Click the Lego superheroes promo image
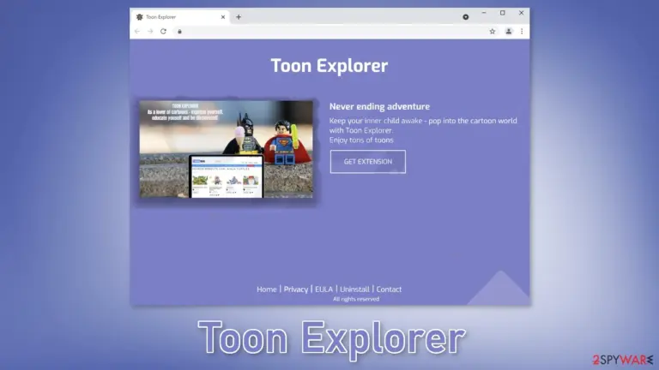659x370 pixels. [x=227, y=149]
